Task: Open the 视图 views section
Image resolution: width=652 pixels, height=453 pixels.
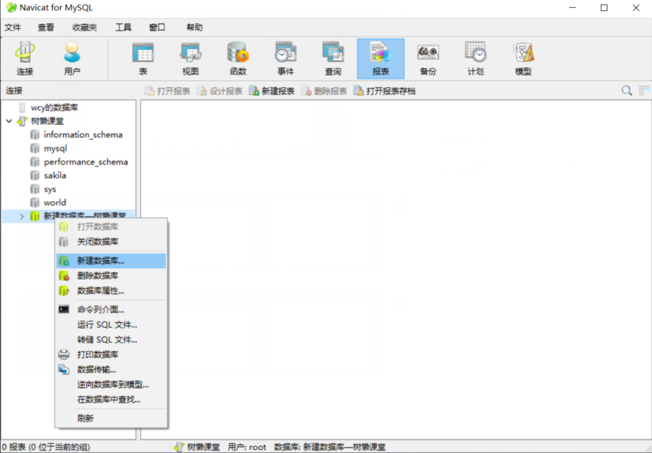Action: pyautogui.click(x=190, y=59)
